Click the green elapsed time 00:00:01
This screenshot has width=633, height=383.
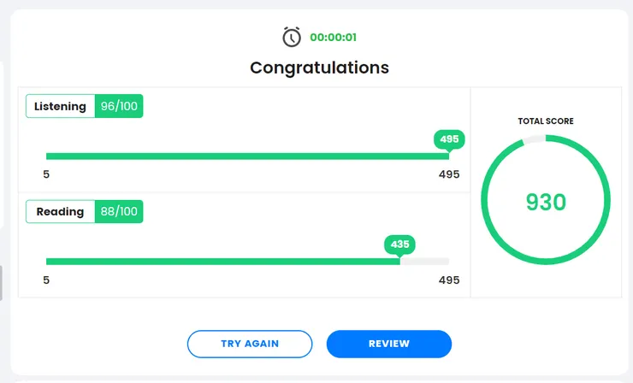(x=333, y=38)
